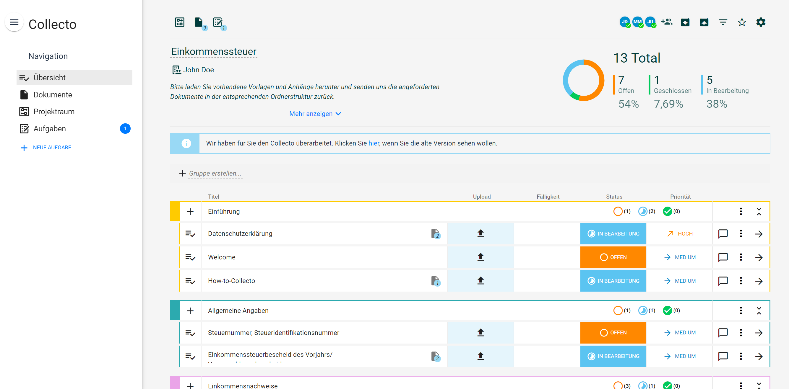Open details arrow for Welcome row
This screenshot has height=389, width=789.
pyautogui.click(x=759, y=257)
